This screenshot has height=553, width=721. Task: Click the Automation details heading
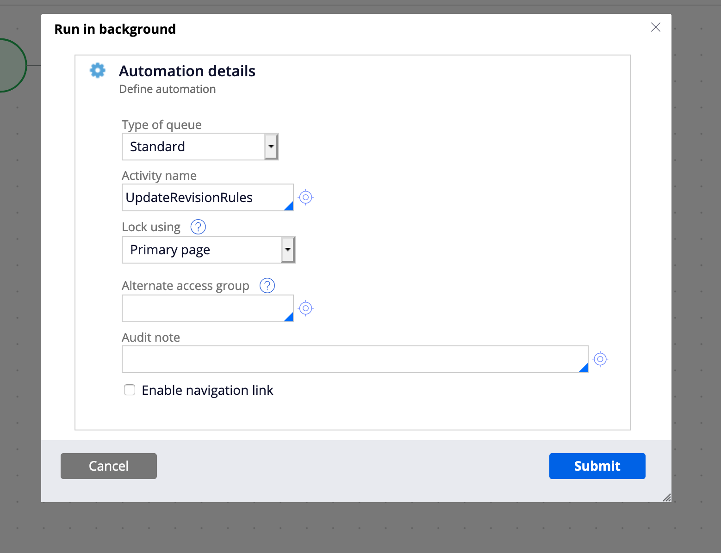coord(187,71)
